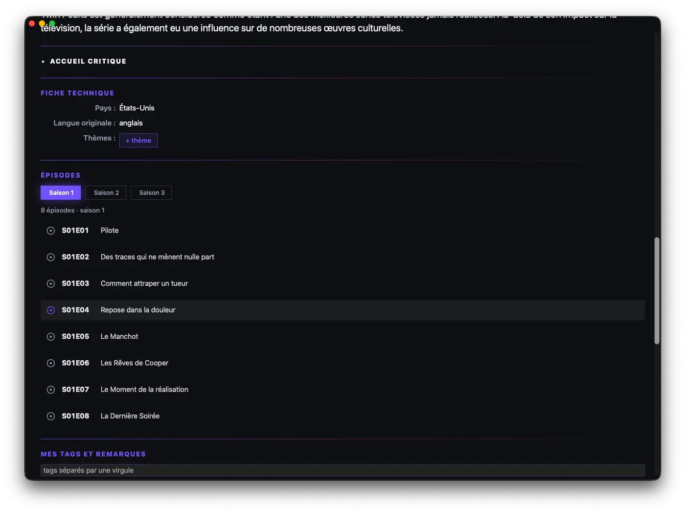Expand the Accueil critique section
Viewport: 685px width, 513px height.
[x=84, y=61]
